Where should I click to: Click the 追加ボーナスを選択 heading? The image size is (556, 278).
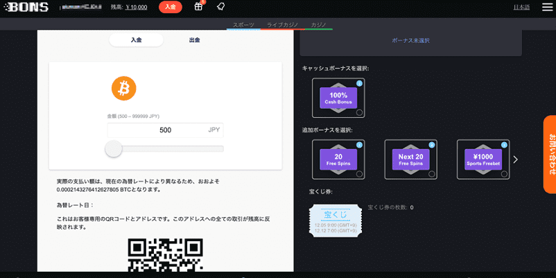pos(327,130)
